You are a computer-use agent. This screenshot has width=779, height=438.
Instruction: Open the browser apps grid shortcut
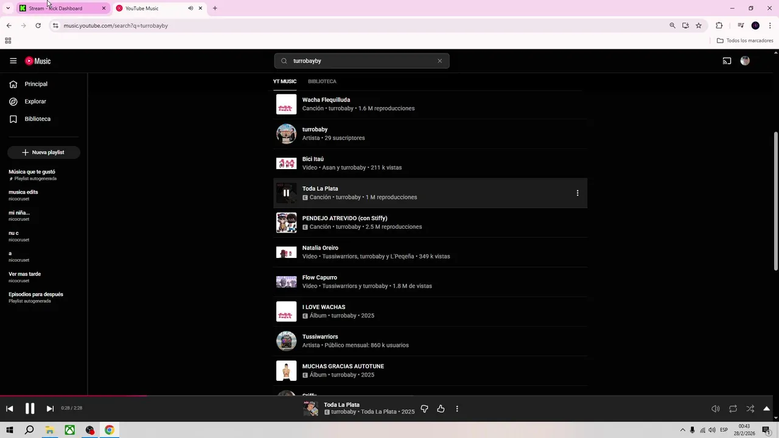coord(8,41)
